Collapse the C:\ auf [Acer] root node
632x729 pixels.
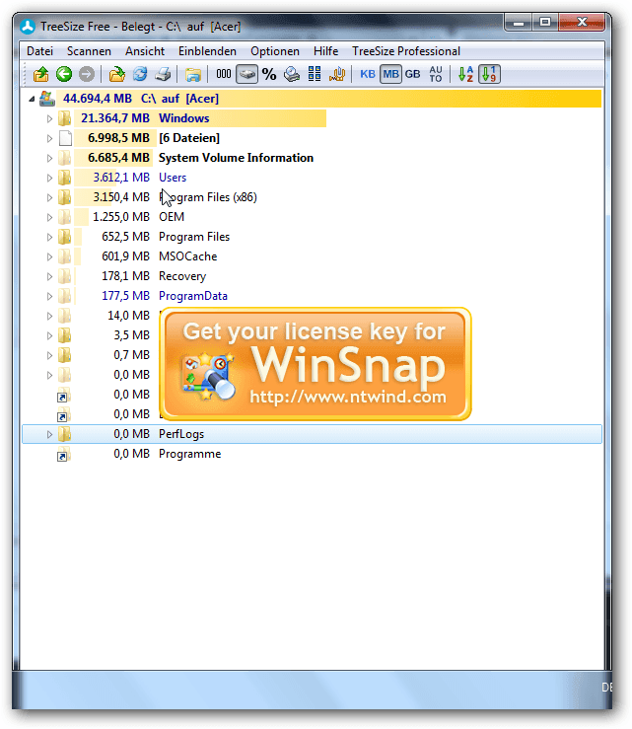(x=32, y=99)
